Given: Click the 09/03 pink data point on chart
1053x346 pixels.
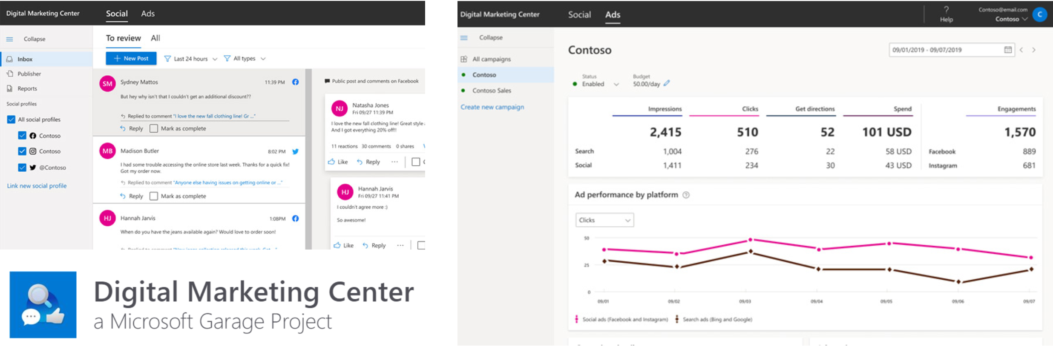Looking at the screenshot, I should (x=751, y=240).
